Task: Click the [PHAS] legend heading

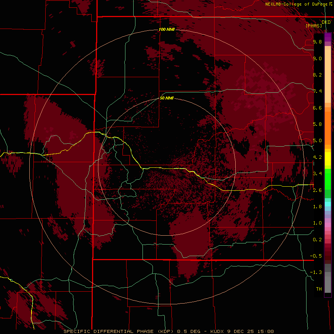Action: [x=314, y=26]
